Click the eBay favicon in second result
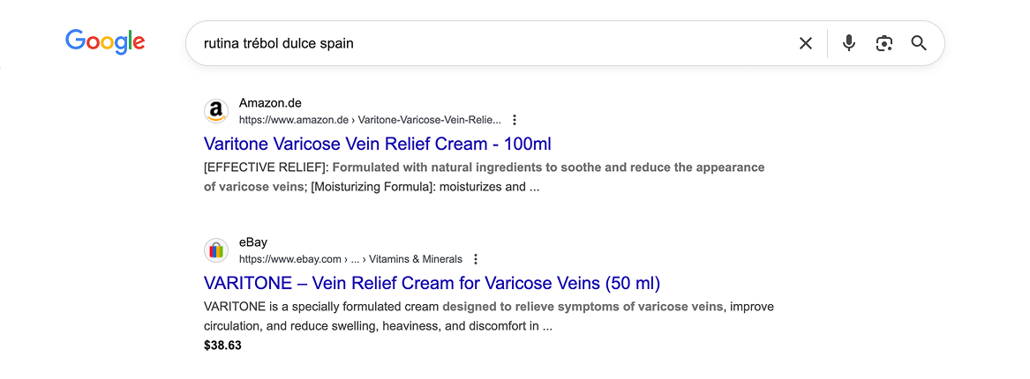 click(216, 250)
